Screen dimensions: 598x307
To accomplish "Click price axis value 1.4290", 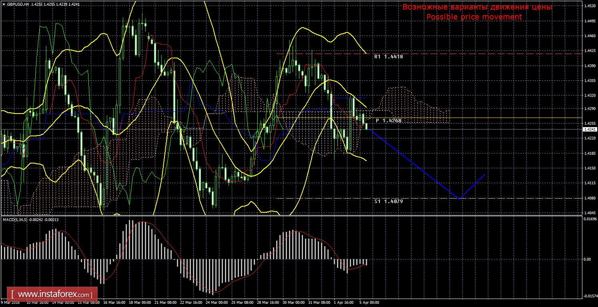I will (590, 109).
